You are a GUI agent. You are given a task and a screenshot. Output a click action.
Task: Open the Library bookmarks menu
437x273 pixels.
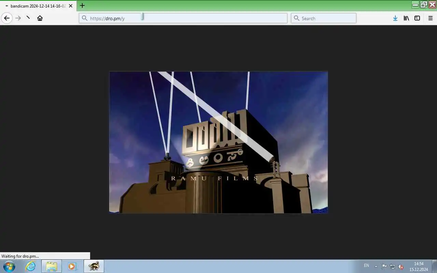[x=406, y=18]
